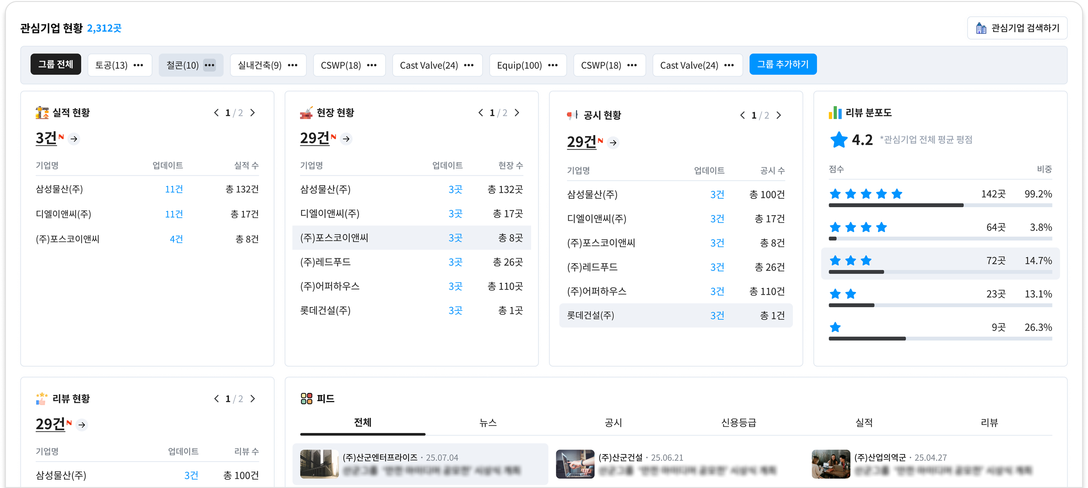
Task: Click arrow icon next to 공시 현황 29건
Action: click(613, 143)
